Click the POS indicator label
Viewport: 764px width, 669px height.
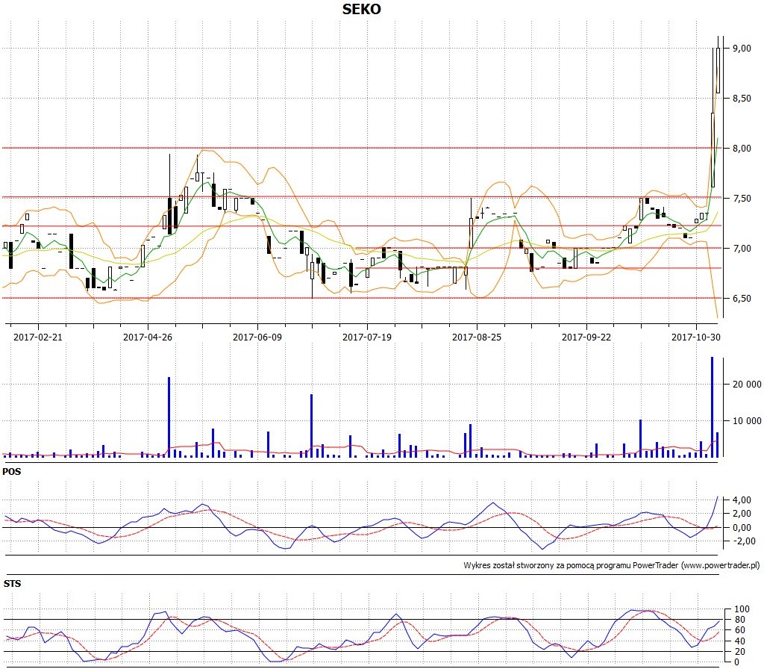[x=12, y=472]
